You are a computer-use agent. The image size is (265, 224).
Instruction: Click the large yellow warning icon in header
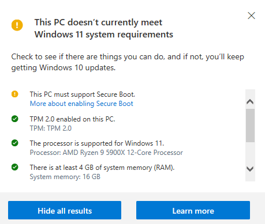point(17,25)
